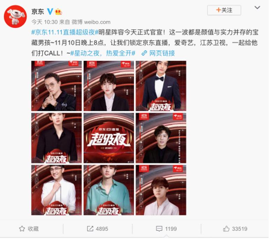Click the star 收藏 favorite icon
278x245 pixels.
22,229
